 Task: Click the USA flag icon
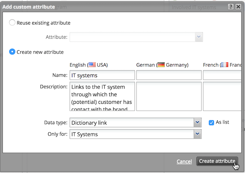tap(92, 65)
